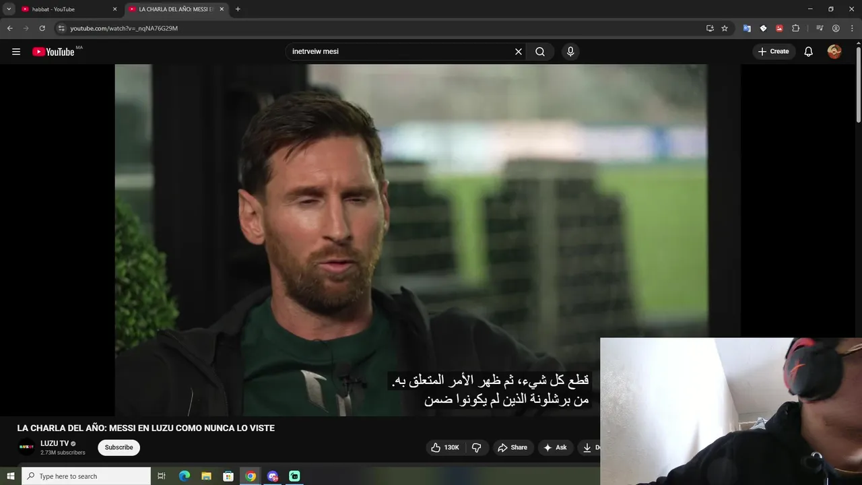Open the Windows Start menu
This screenshot has height=485, width=862.
[10, 476]
